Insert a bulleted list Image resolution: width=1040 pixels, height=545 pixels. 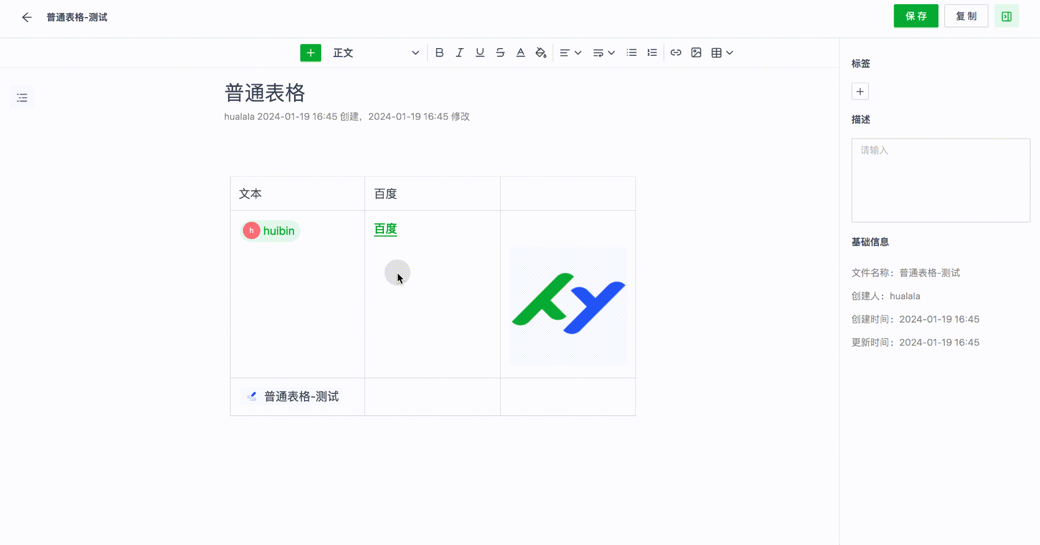[631, 53]
